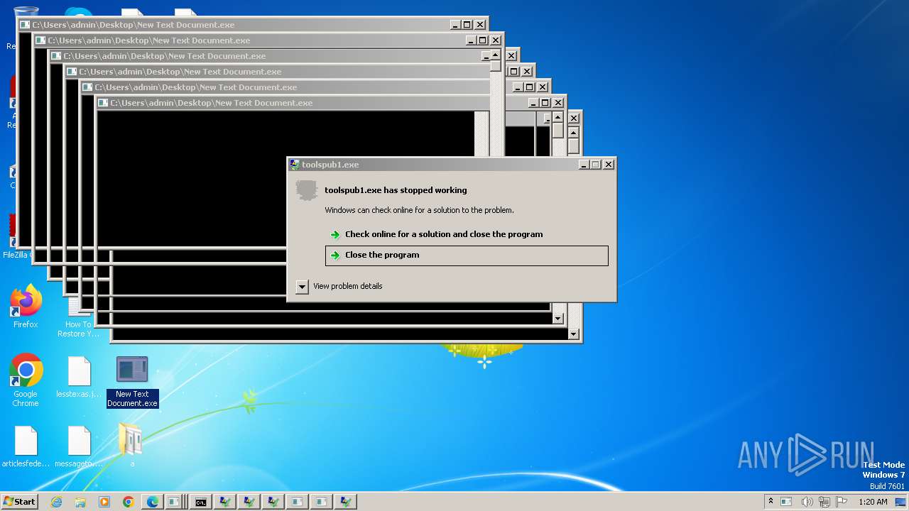Open the Action Center flag icon
The height and width of the screenshot is (511, 909).
[842, 502]
